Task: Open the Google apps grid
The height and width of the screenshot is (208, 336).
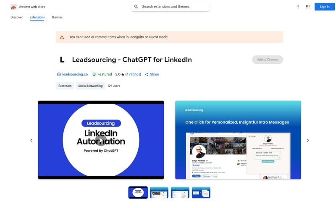Action: (x=308, y=7)
